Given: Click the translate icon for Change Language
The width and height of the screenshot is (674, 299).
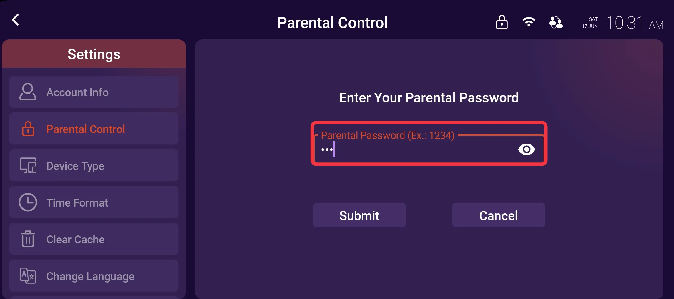Looking at the screenshot, I should point(28,276).
